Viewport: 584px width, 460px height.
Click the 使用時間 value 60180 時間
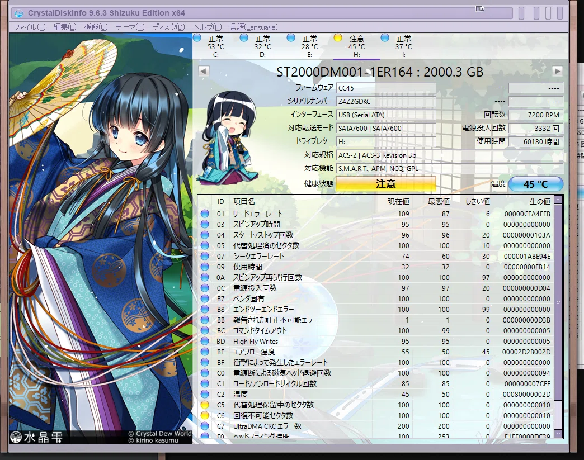pyautogui.click(x=536, y=141)
